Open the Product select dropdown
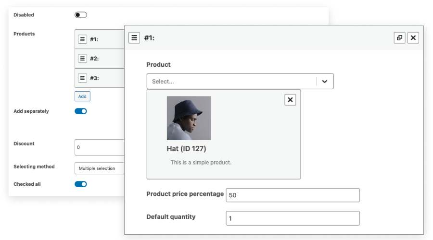 tap(240, 81)
